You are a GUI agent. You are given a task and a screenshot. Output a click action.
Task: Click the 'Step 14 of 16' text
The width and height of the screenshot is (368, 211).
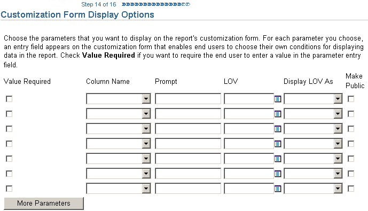(99, 4)
